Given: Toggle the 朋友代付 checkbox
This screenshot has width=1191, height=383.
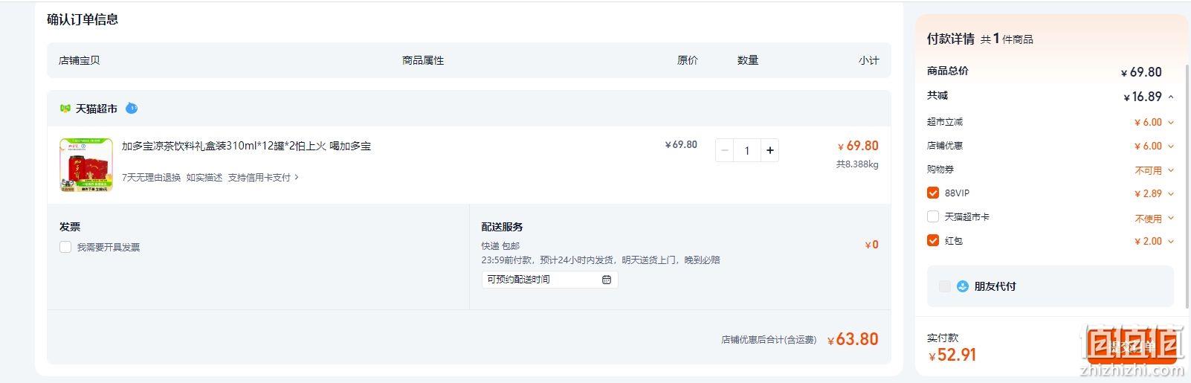Looking at the screenshot, I should click(944, 286).
